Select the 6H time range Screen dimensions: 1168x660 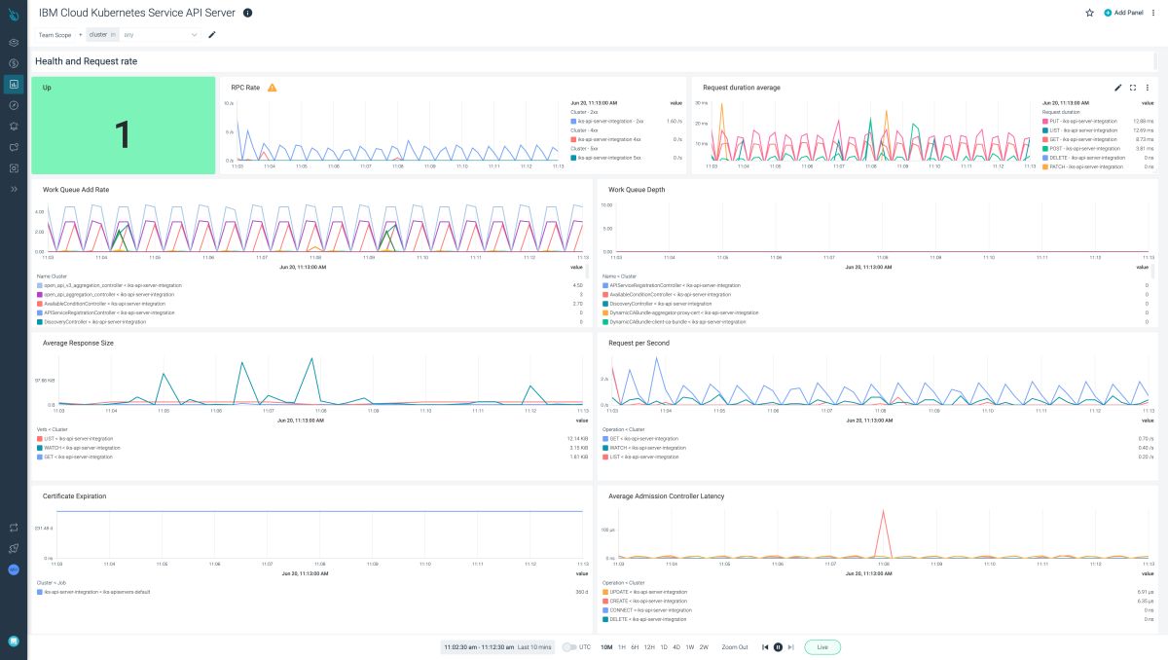point(635,646)
